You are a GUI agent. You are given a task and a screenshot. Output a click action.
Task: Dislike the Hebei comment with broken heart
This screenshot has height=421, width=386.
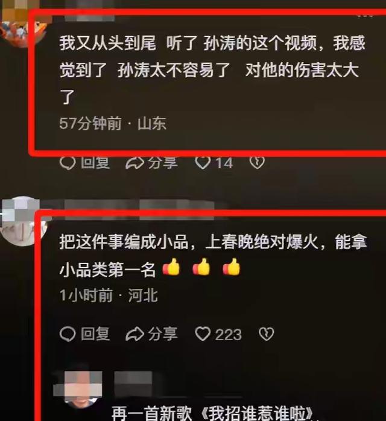pyautogui.click(x=267, y=334)
